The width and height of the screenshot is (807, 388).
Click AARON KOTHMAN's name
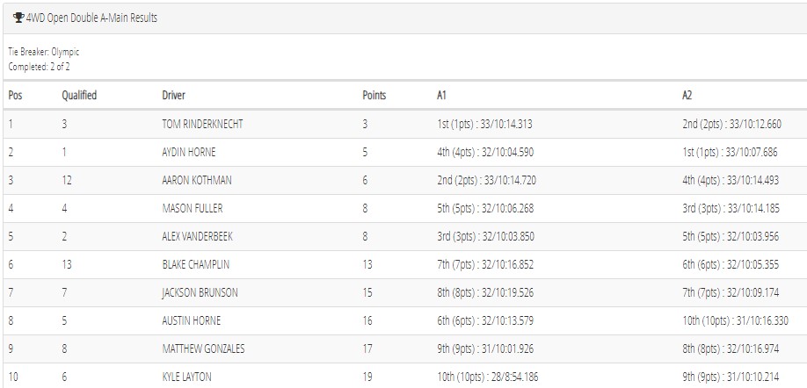(x=197, y=180)
